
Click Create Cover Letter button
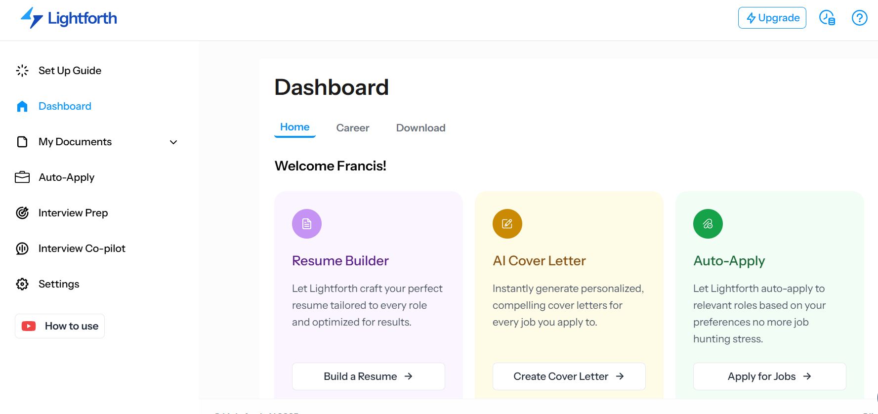(569, 376)
